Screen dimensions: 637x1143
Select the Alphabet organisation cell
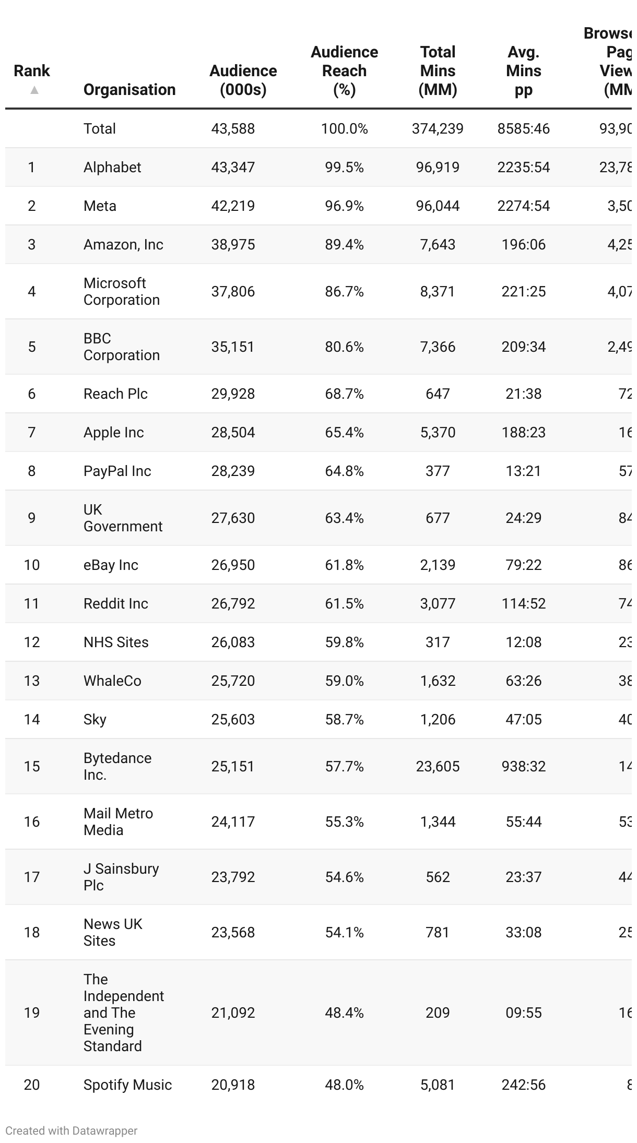(112, 167)
